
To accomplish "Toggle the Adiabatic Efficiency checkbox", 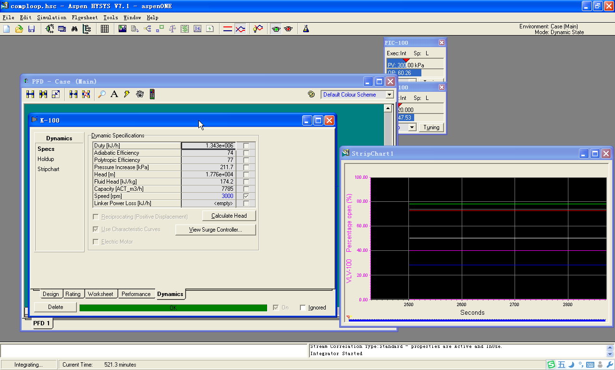I will click(246, 153).
